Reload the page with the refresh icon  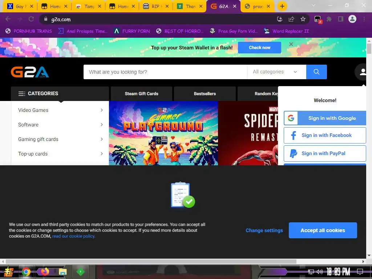tap(31, 19)
